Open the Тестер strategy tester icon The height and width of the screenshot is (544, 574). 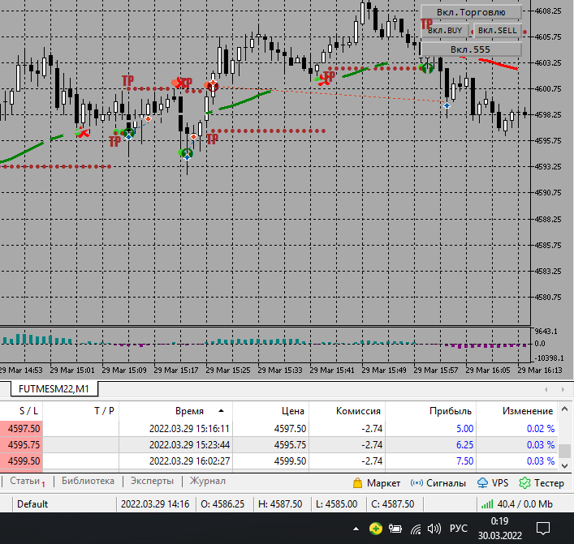[524, 483]
